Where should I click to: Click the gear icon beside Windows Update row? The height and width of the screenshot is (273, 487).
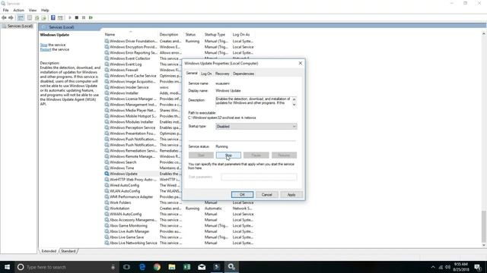pos(107,174)
